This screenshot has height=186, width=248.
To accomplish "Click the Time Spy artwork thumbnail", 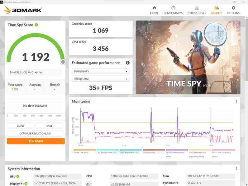I will point(188,57).
